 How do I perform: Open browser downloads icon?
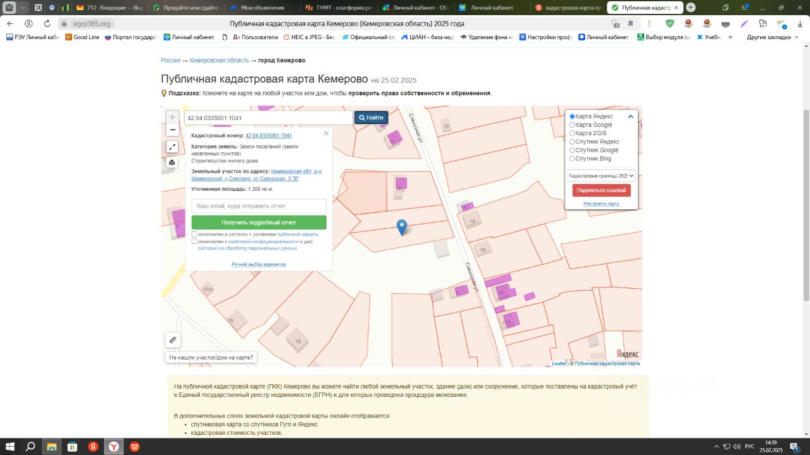click(800, 23)
